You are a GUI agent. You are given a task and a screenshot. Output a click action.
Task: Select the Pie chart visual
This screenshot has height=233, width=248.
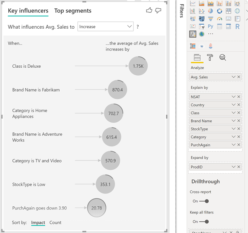[210, 11]
